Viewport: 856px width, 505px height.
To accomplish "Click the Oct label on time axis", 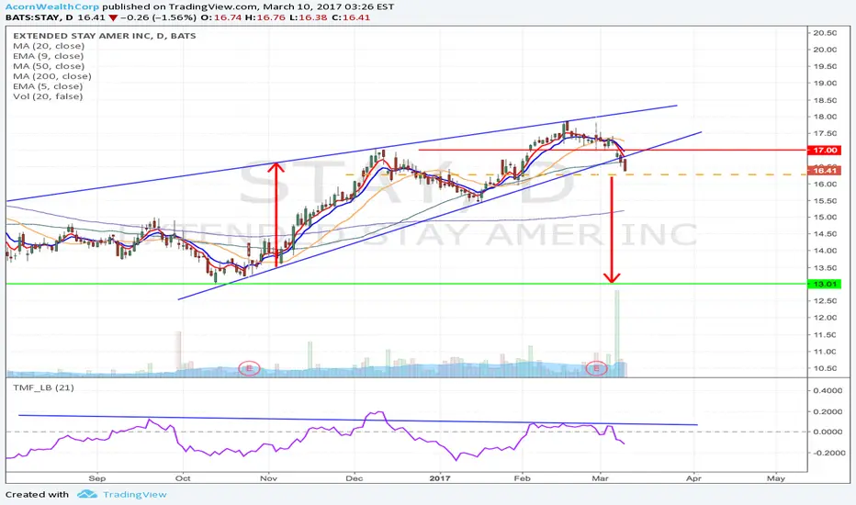I will click(x=183, y=478).
